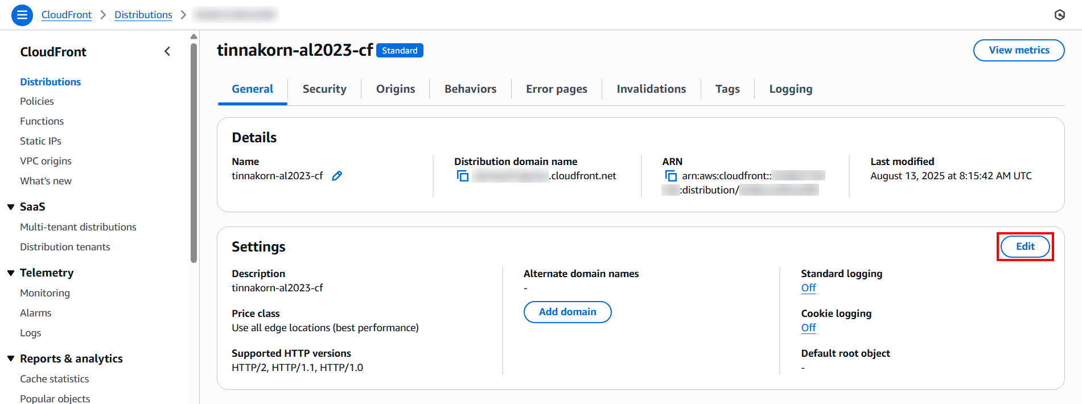Open Multi-tenant distributions page
The width and height of the screenshot is (1082, 404).
tap(78, 227)
